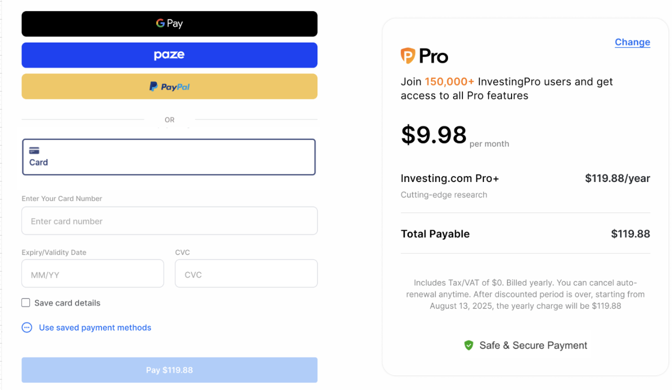Enable the Save card details checkbox
The height and width of the screenshot is (390, 672).
[25, 302]
